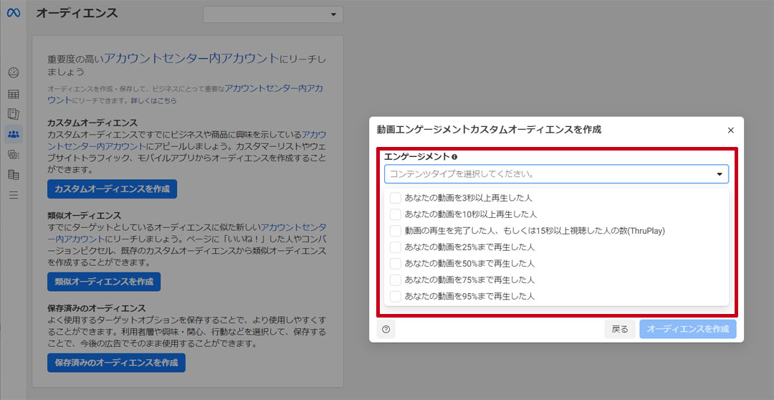Open the account selector dropdown at top
The image size is (774, 400).
[x=273, y=14]
